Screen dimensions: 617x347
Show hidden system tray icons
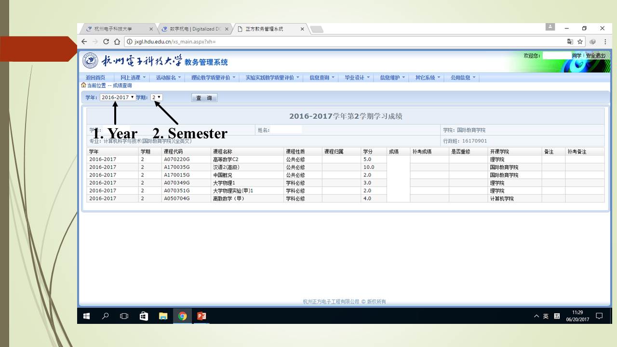pos(537,316)
